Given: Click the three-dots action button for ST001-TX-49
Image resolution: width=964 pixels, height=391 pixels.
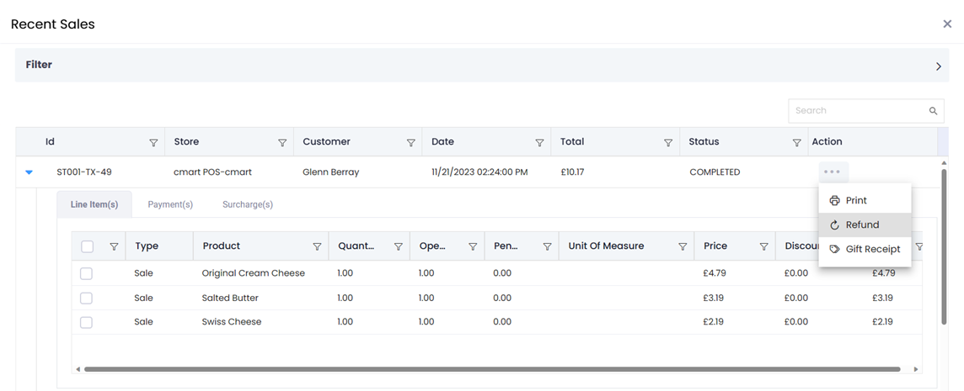Looking at the screenshot, I should [x=832, y=172].
